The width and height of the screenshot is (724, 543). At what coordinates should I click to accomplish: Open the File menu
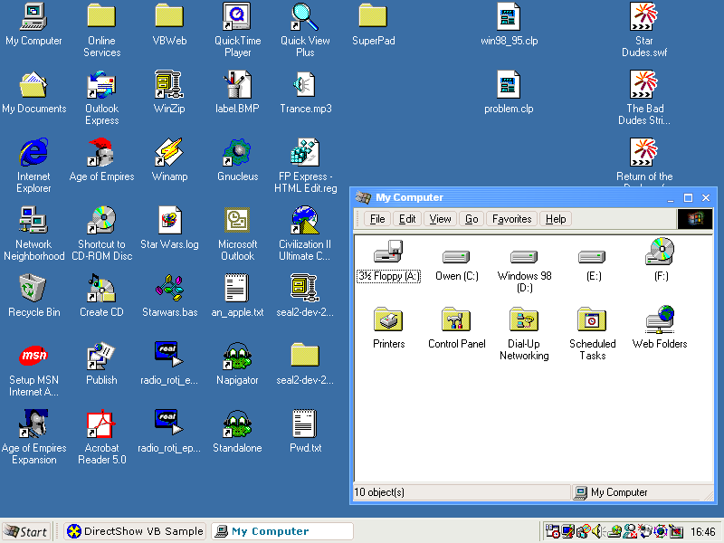(377, 219)
